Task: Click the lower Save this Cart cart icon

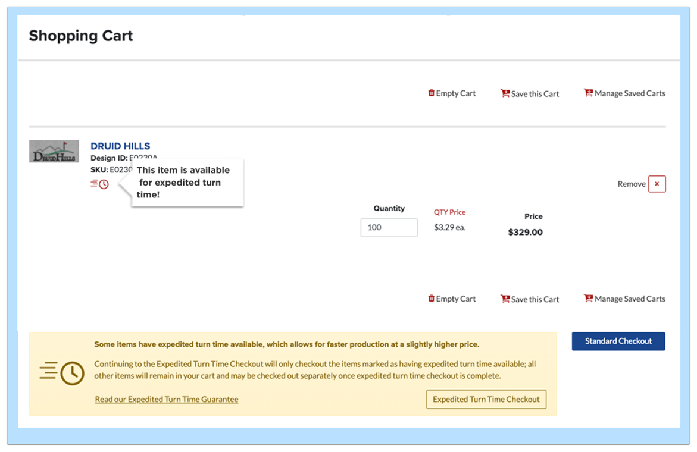Action: [x=505, y=299]
